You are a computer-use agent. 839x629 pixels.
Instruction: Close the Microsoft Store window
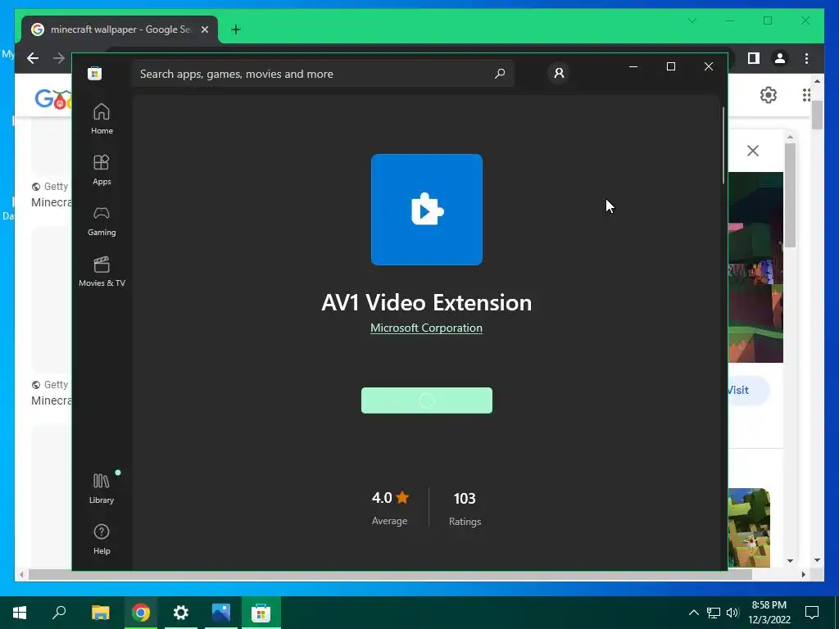pos(708,66)
